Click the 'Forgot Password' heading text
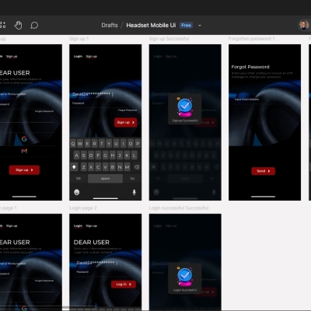Image resolution: width=311 pixels, height=311 pixels. [x=250, y=67]
